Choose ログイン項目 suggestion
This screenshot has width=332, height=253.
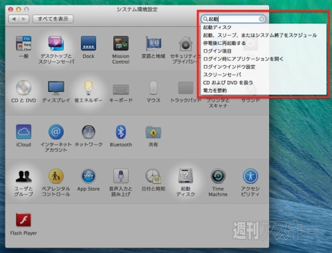[x=264, y=51]
